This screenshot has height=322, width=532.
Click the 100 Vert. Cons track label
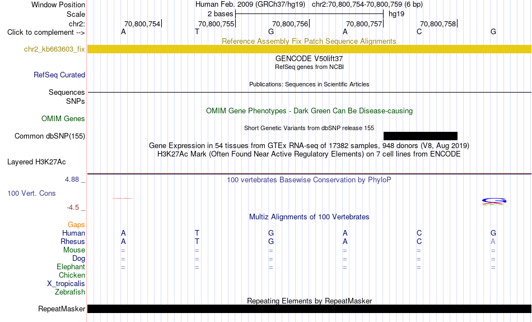[x=31, y=193]
